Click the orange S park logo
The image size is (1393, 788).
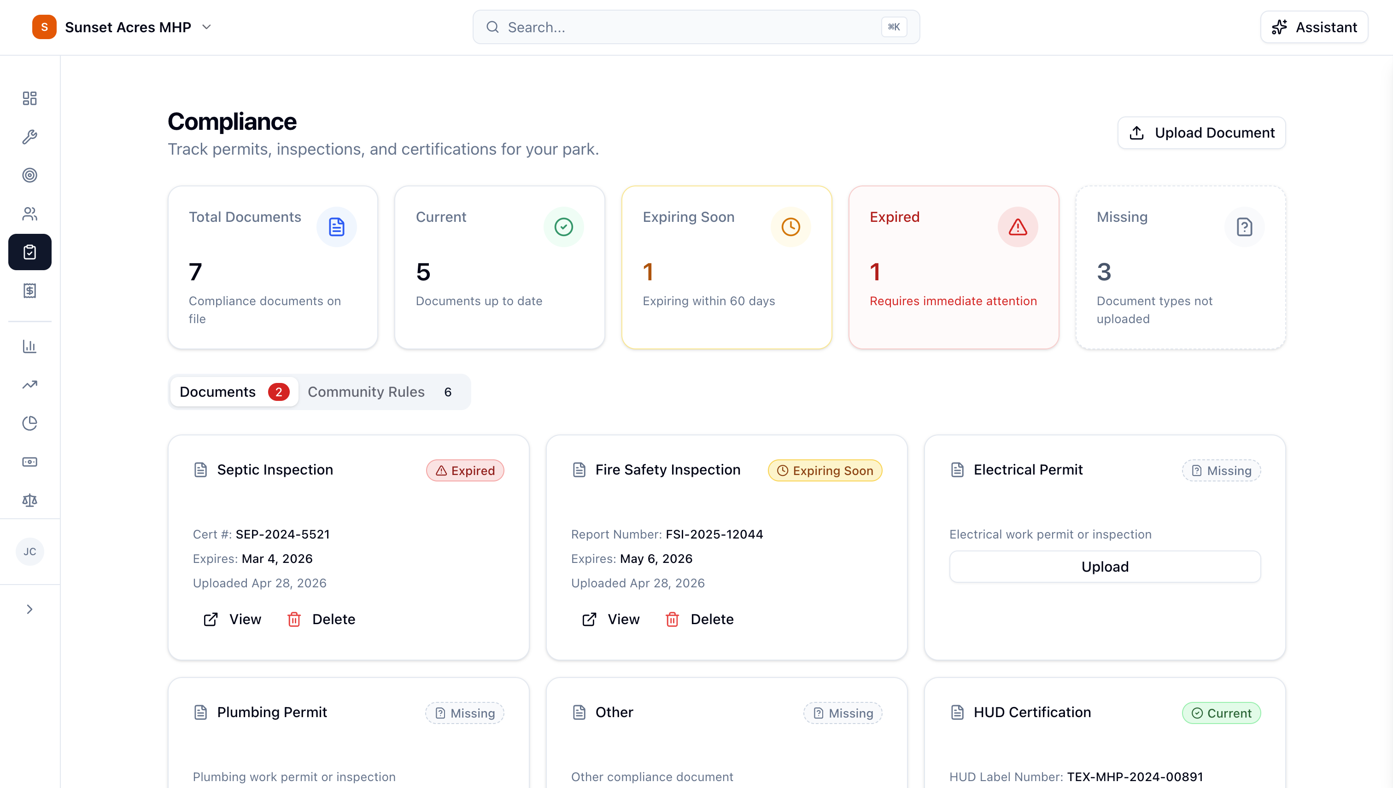(x=44, y=27)
